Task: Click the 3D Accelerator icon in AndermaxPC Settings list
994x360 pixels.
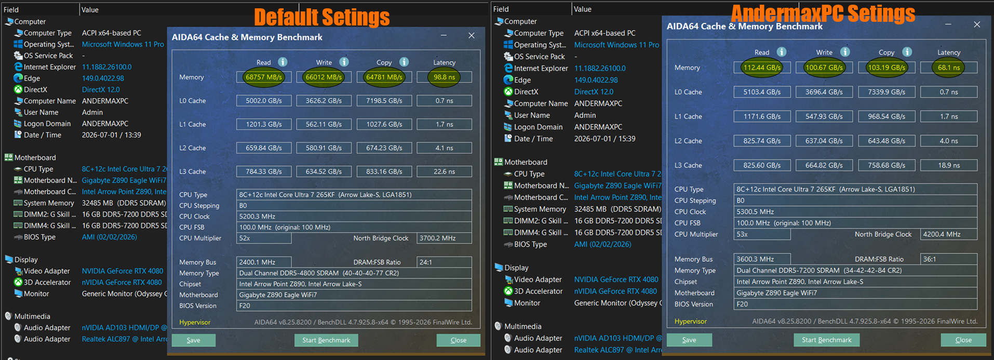Action: point(508,291)
